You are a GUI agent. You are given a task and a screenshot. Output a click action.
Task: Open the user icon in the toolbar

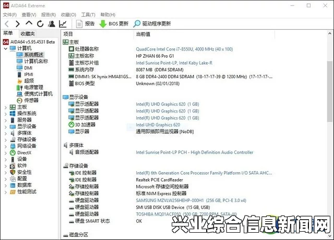51,24
